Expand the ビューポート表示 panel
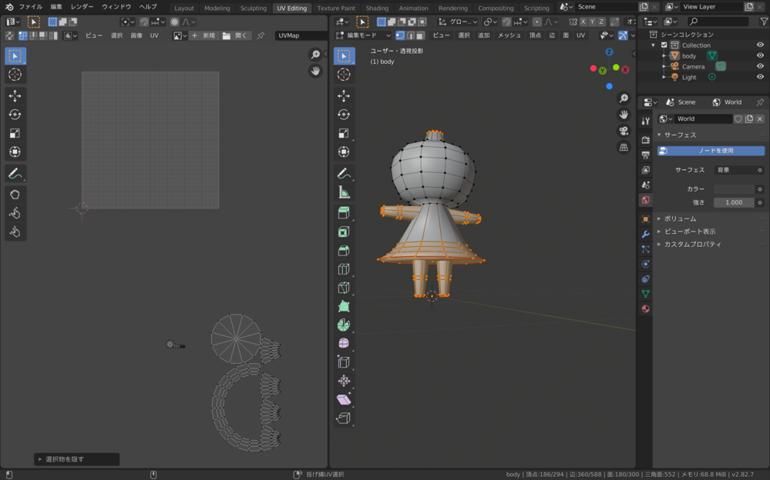 [689, 232]
